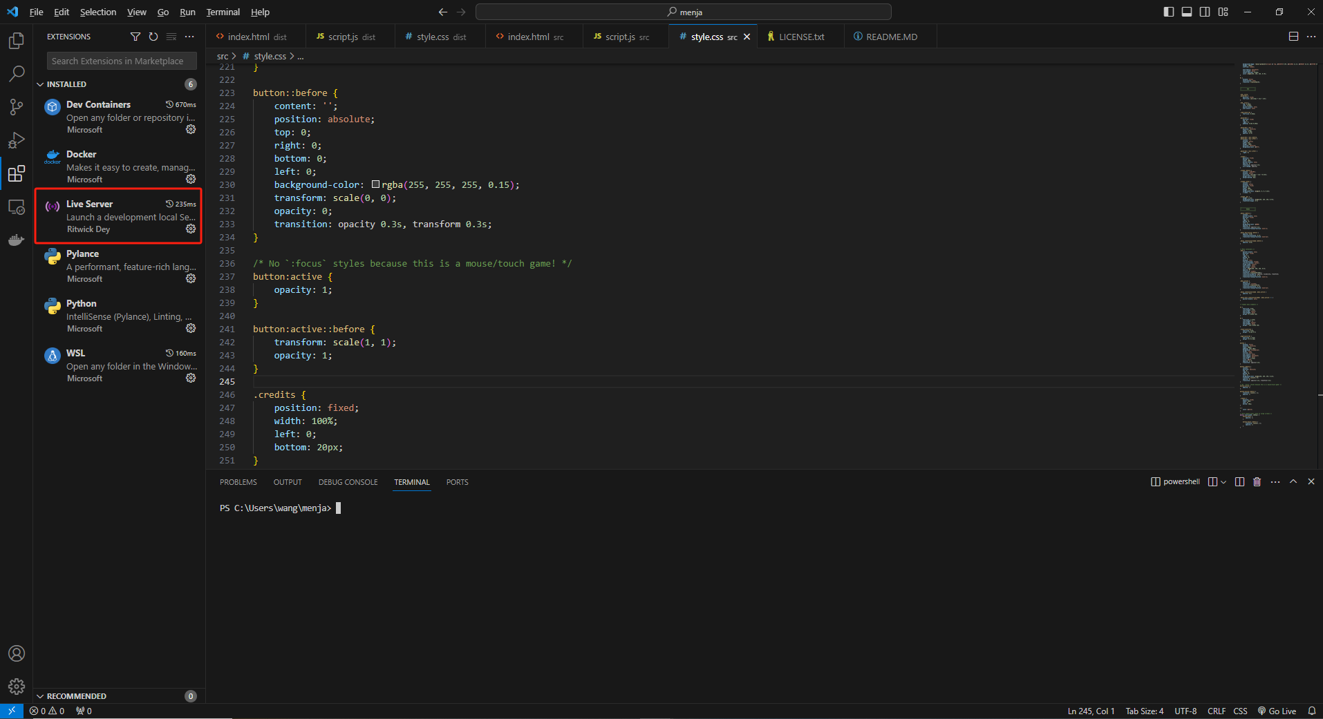Open Dev Containers manage gear
This screenshot has height=719, width=1323.
pos(191,129)
